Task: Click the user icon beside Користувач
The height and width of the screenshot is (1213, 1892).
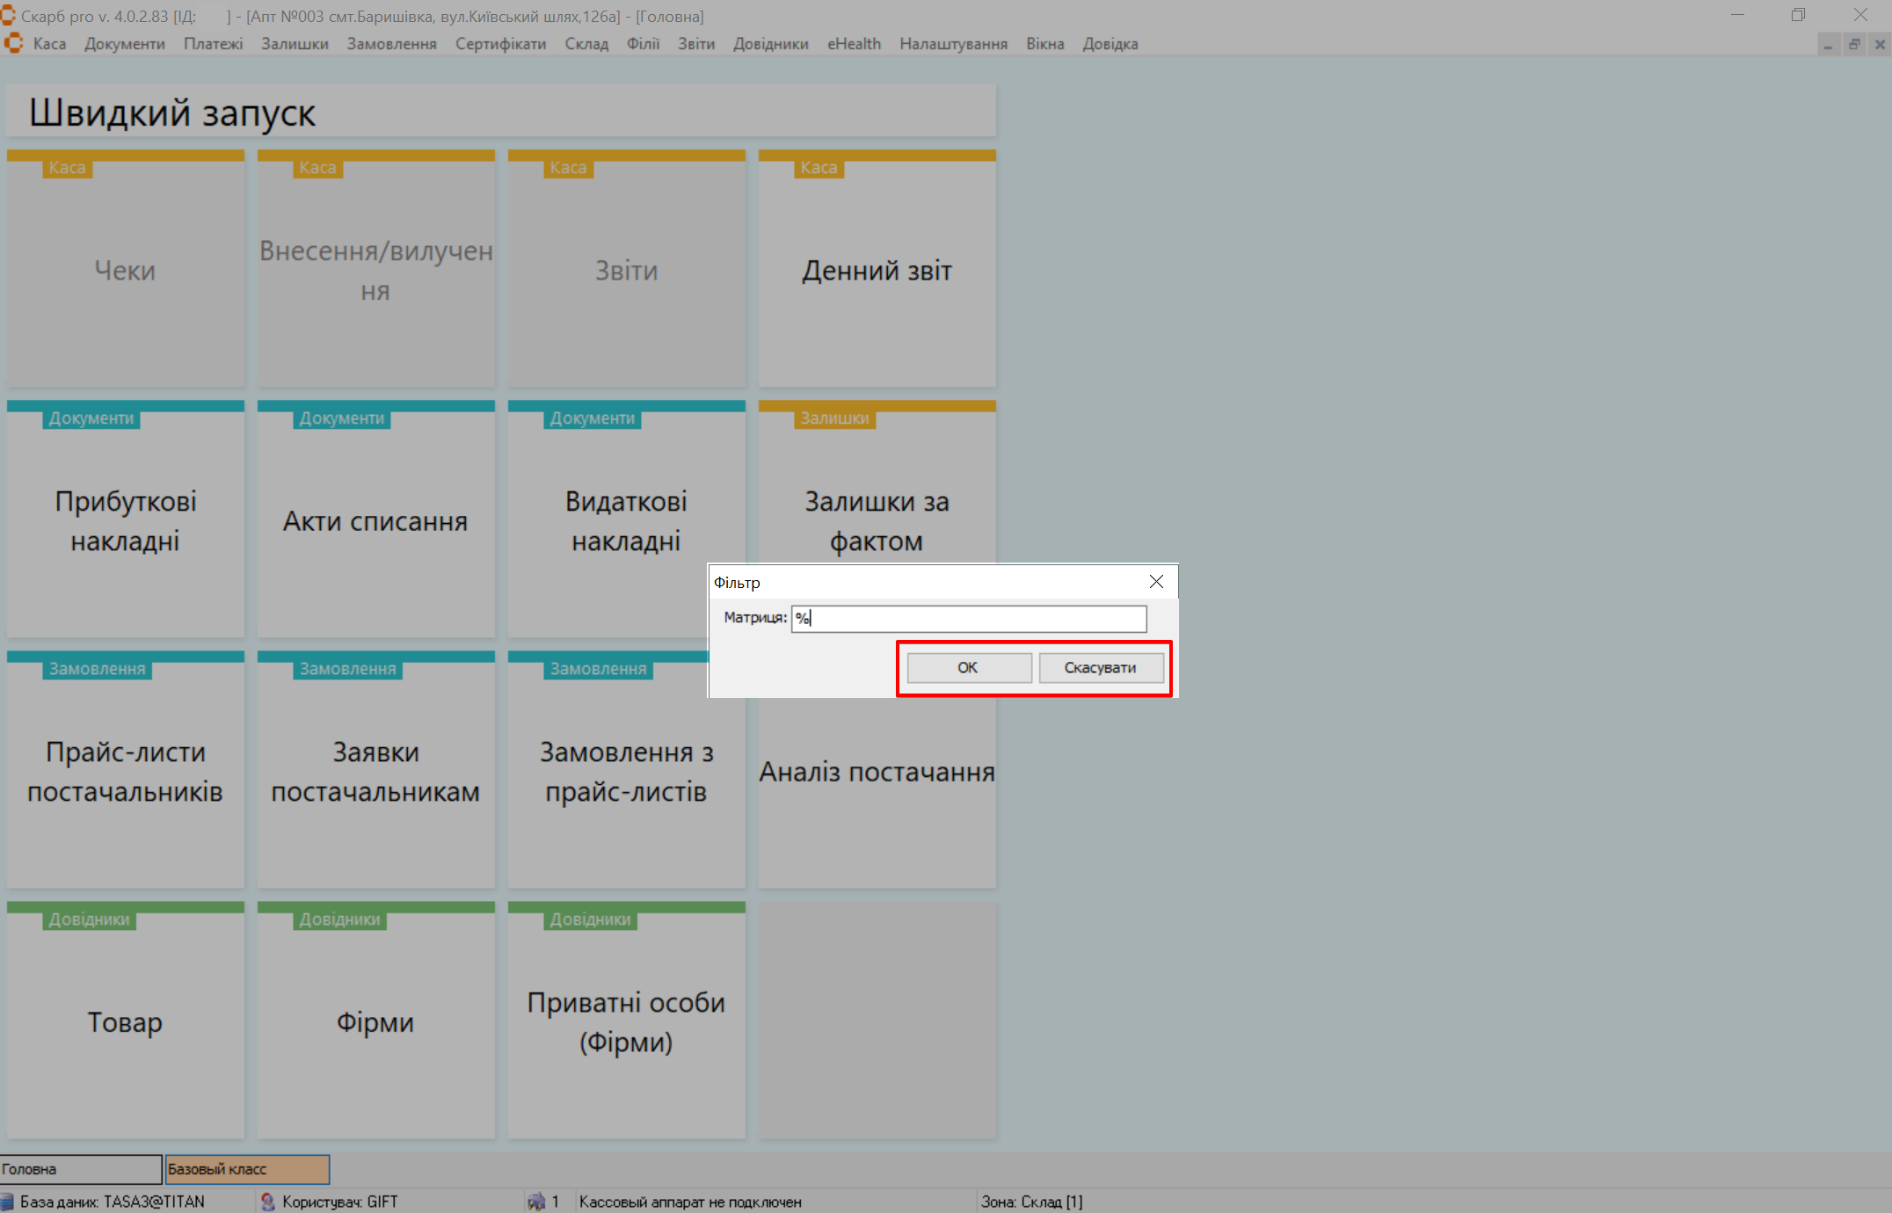Action: [268, 1202]
